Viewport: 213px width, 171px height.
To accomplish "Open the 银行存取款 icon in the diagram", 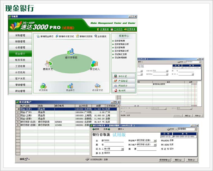I will coord(71,52).
